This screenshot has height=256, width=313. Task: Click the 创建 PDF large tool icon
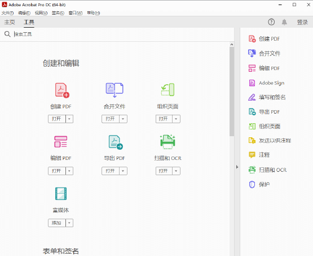coord(62,90)
